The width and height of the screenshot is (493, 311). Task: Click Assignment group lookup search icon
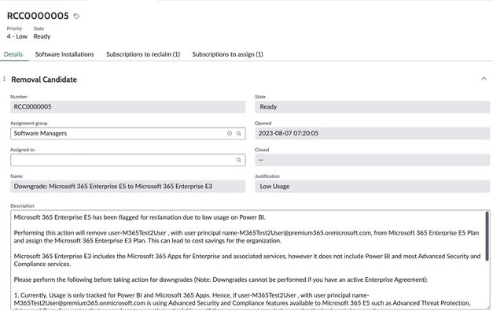[x=239, y=134]
